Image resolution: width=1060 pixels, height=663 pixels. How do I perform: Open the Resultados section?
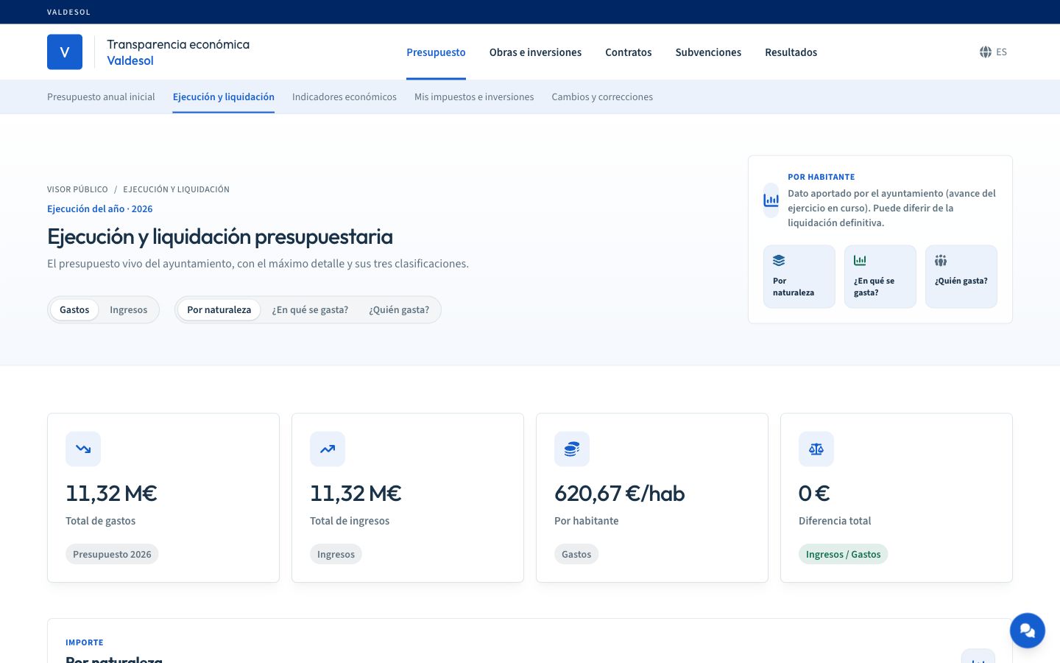pos(791,52)
